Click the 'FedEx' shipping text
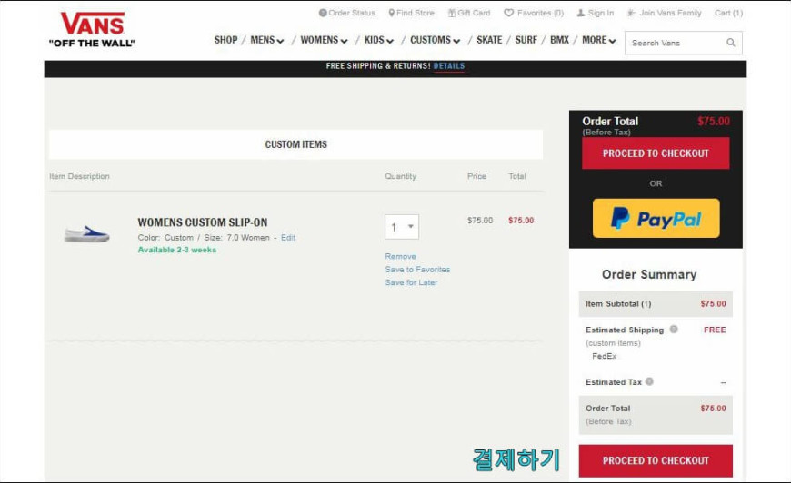This screenshot has height=483, width=791. click(605, 356)
